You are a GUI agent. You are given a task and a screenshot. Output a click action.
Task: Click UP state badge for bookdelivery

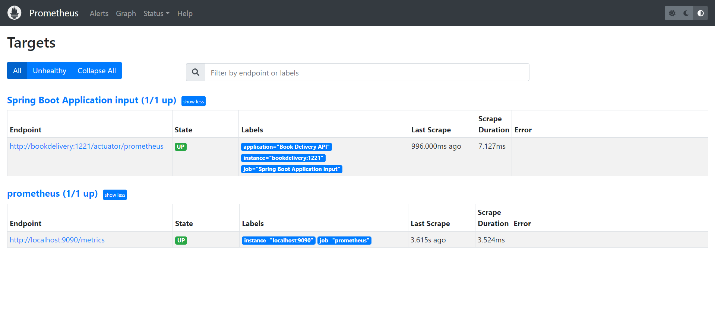pyautogui.click(x=181, y=146)
